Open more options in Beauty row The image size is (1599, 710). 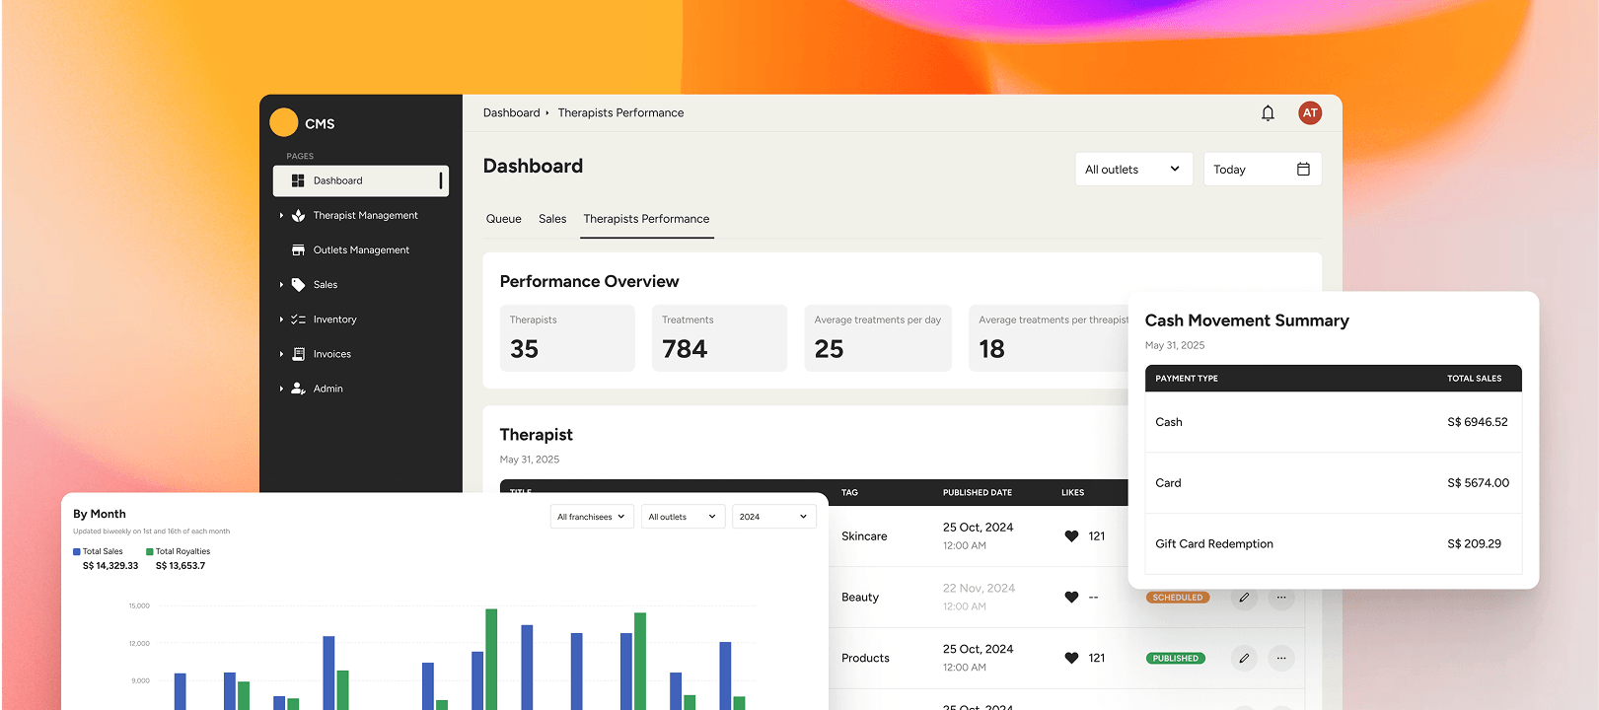click(x=1281, y=598)
